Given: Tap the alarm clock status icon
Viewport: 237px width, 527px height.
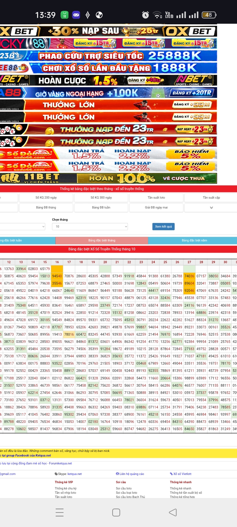Looking at the screenshot, I should (x=145, y=15).
